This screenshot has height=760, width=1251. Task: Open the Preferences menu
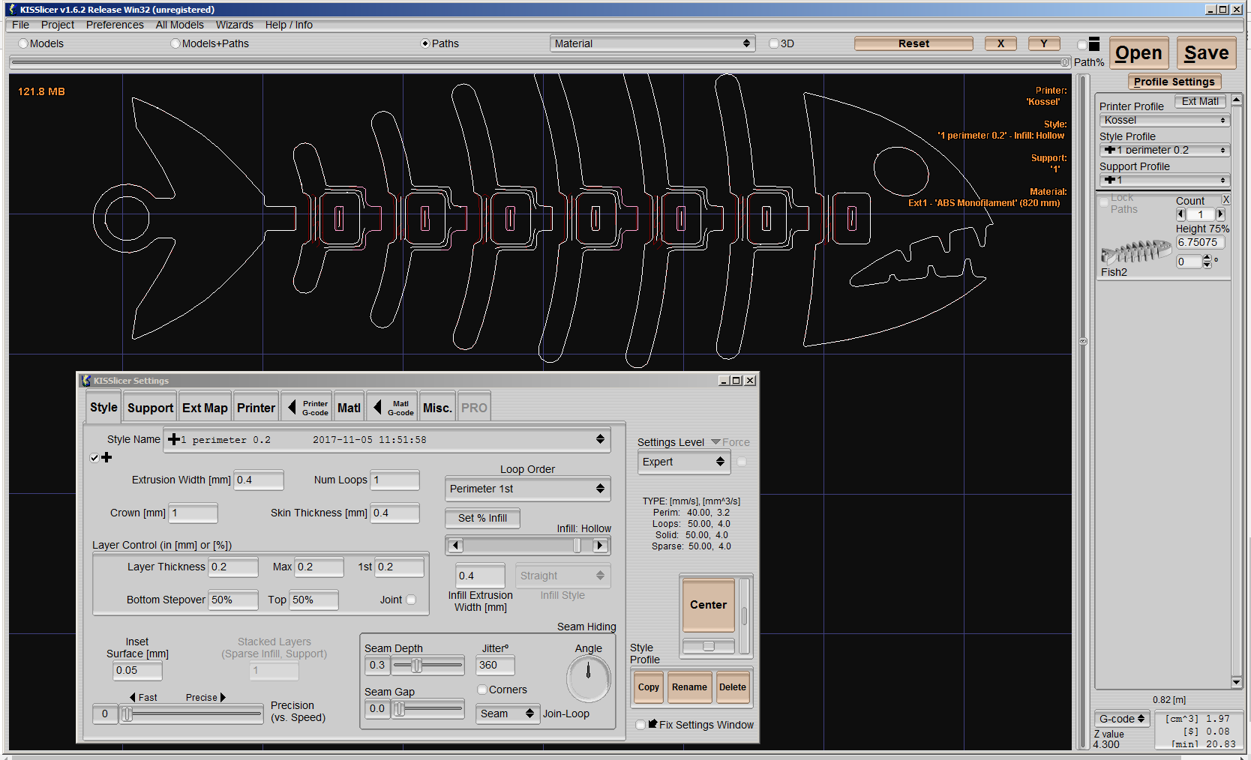(x=115, y=25)
